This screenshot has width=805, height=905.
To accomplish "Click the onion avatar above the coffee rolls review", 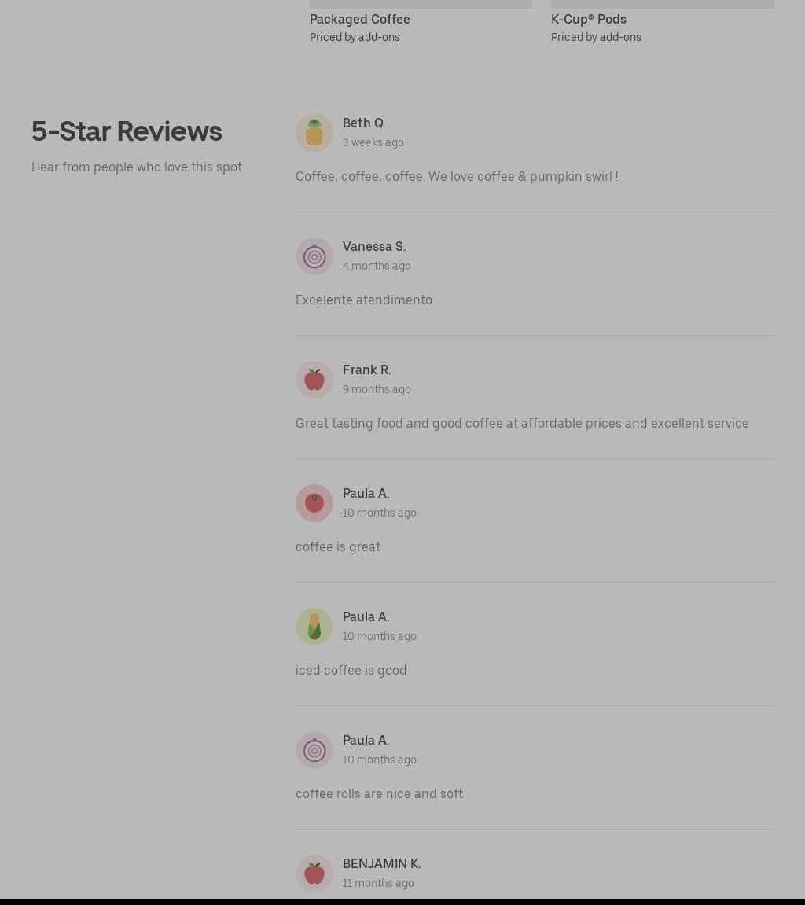I will coord(314,750).
